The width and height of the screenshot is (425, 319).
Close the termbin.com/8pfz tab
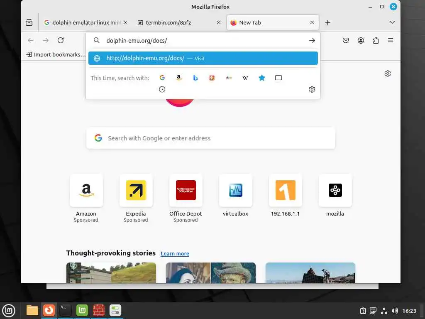click(218, 22)
